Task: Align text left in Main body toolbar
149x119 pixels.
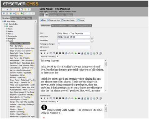Action: click(57, 53)
